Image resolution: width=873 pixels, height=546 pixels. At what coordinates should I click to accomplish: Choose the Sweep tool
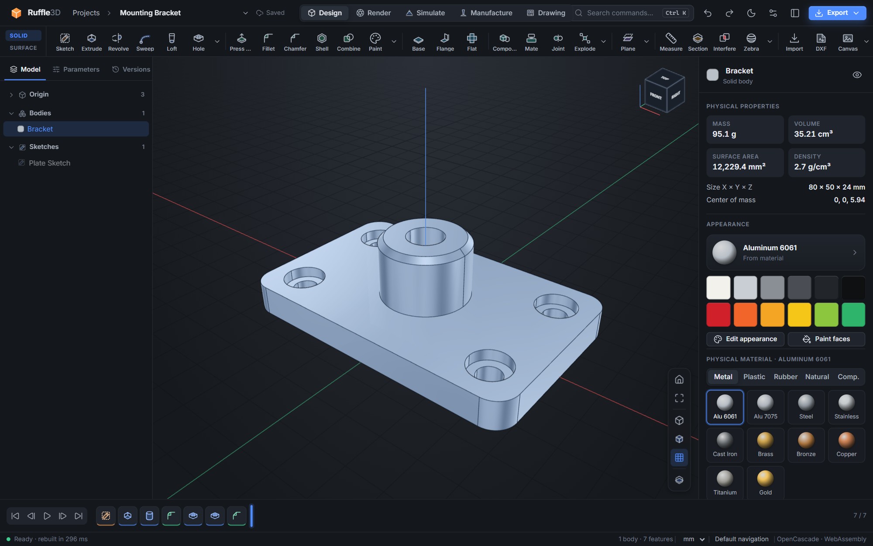[145, 42]
